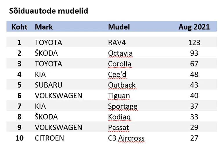The width and height of the screenshot is (223, 148).
Task: Select the sales value 27
Action: [x=194, y=138]
